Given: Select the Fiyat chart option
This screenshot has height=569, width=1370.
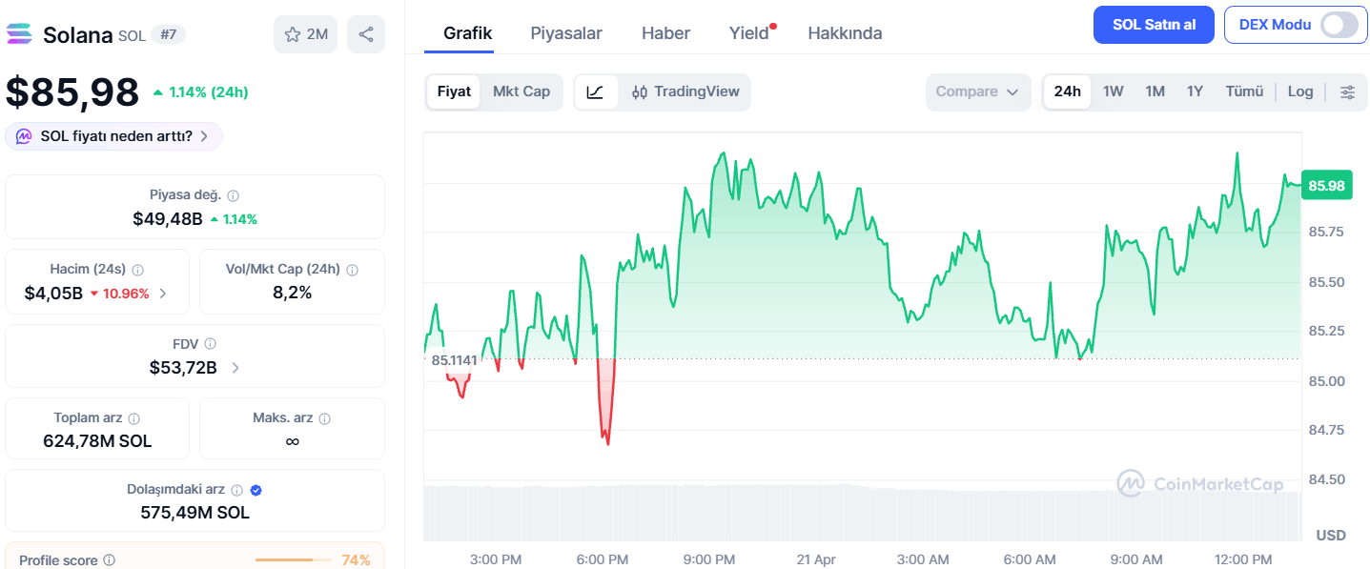Looking at the screenshot, I should [454, 91].
